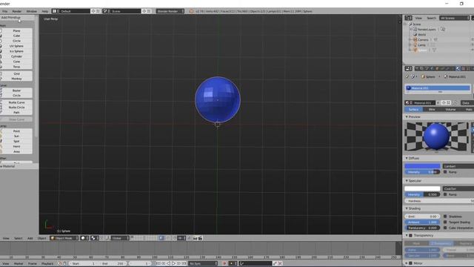Open the 3D viewport Object menu
474x267 pixels.
pyautogui.click(x=41, y=238)
